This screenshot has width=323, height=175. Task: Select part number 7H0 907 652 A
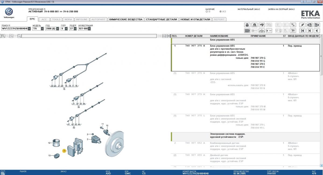[195, 143]
